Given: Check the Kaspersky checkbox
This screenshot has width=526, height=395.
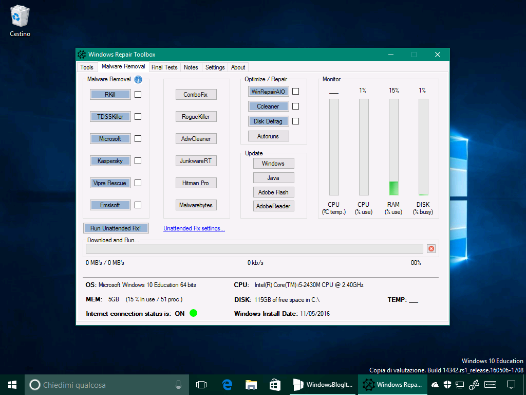Looking at the screenshot, I should [x=138, y=161].
